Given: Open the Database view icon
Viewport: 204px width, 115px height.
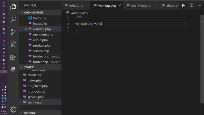Looking at the screenshot, I should pyautogui.click(x=13, y=69).
